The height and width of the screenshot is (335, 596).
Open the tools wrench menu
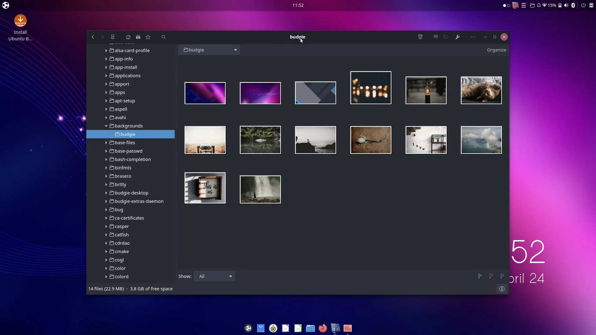458,37
